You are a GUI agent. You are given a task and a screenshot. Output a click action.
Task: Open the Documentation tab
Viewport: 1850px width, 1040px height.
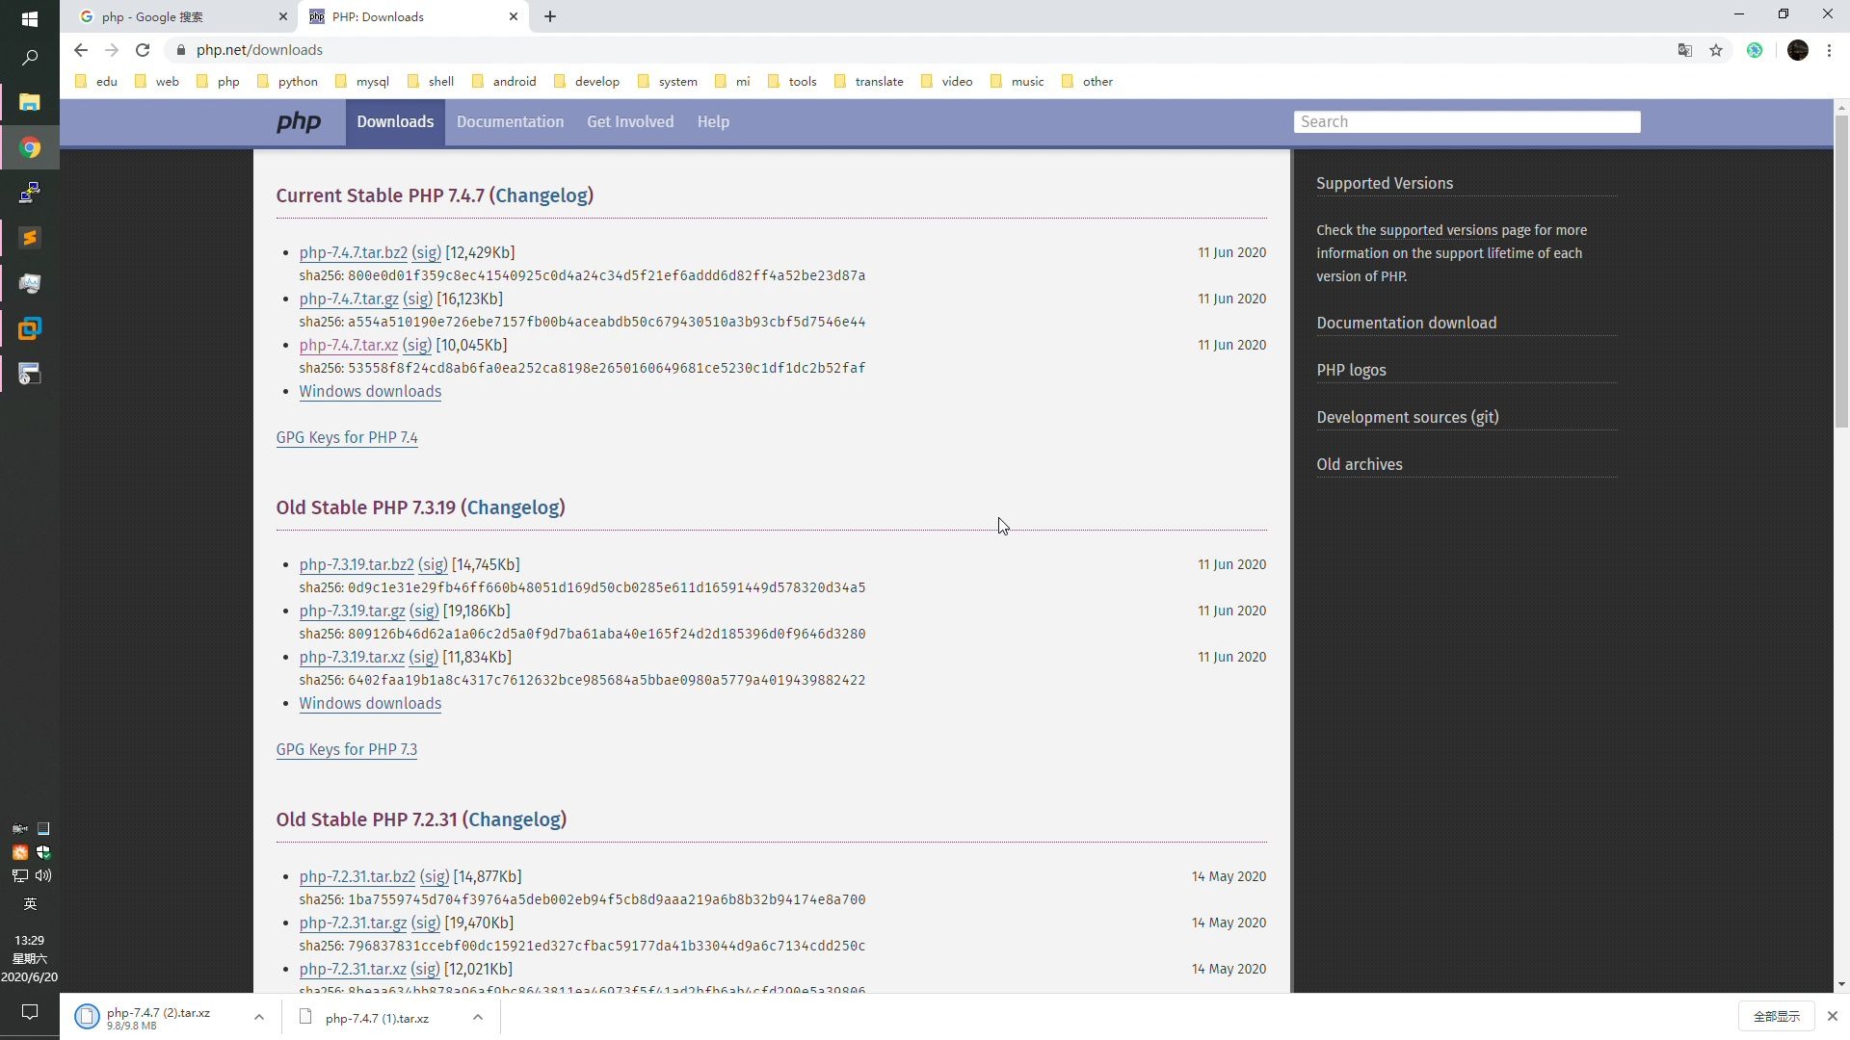coord(510,122)
